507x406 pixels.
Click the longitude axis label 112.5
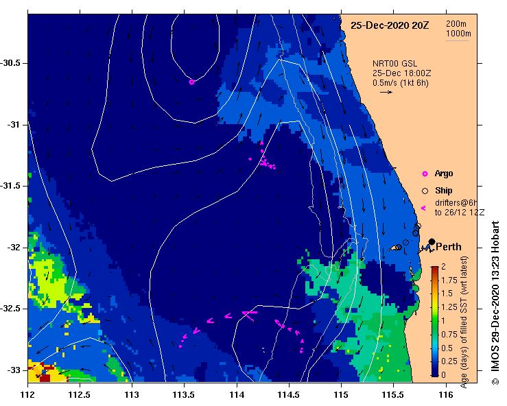(x=80, y=395)
